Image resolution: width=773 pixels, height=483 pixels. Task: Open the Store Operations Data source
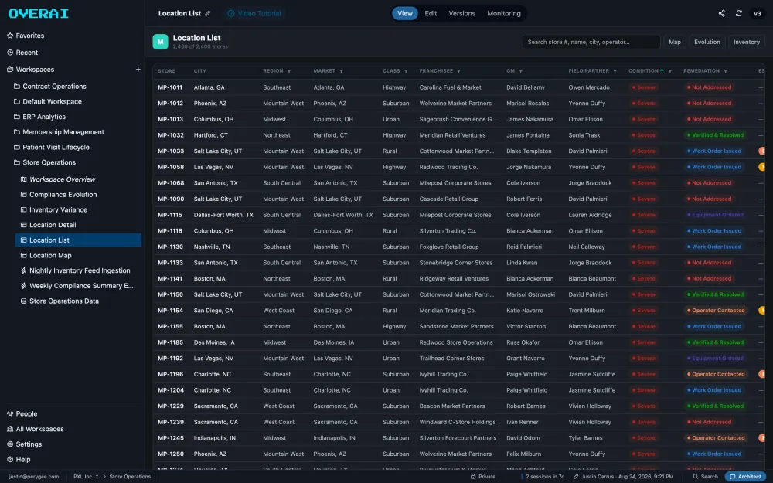(x=60, y=301)
